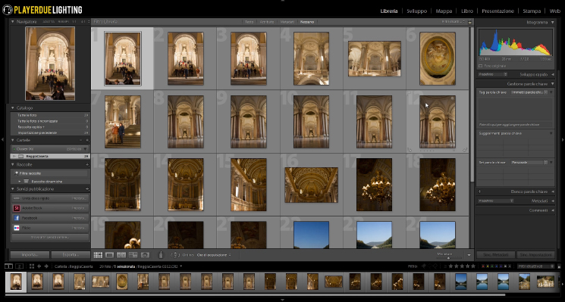Click Trova altri servizi online button
Screen dimensions: 565x302
50,238
